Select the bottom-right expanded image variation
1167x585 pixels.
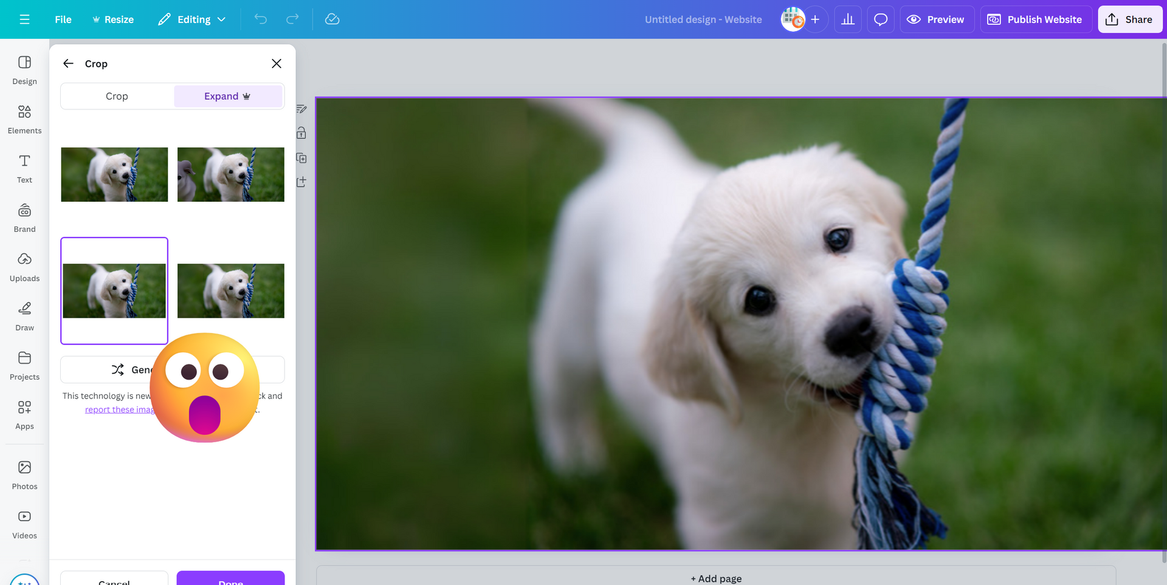pos(230,290)
